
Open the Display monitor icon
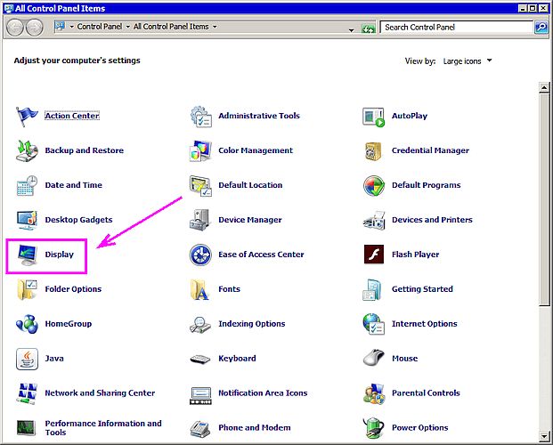click(27, 255)
